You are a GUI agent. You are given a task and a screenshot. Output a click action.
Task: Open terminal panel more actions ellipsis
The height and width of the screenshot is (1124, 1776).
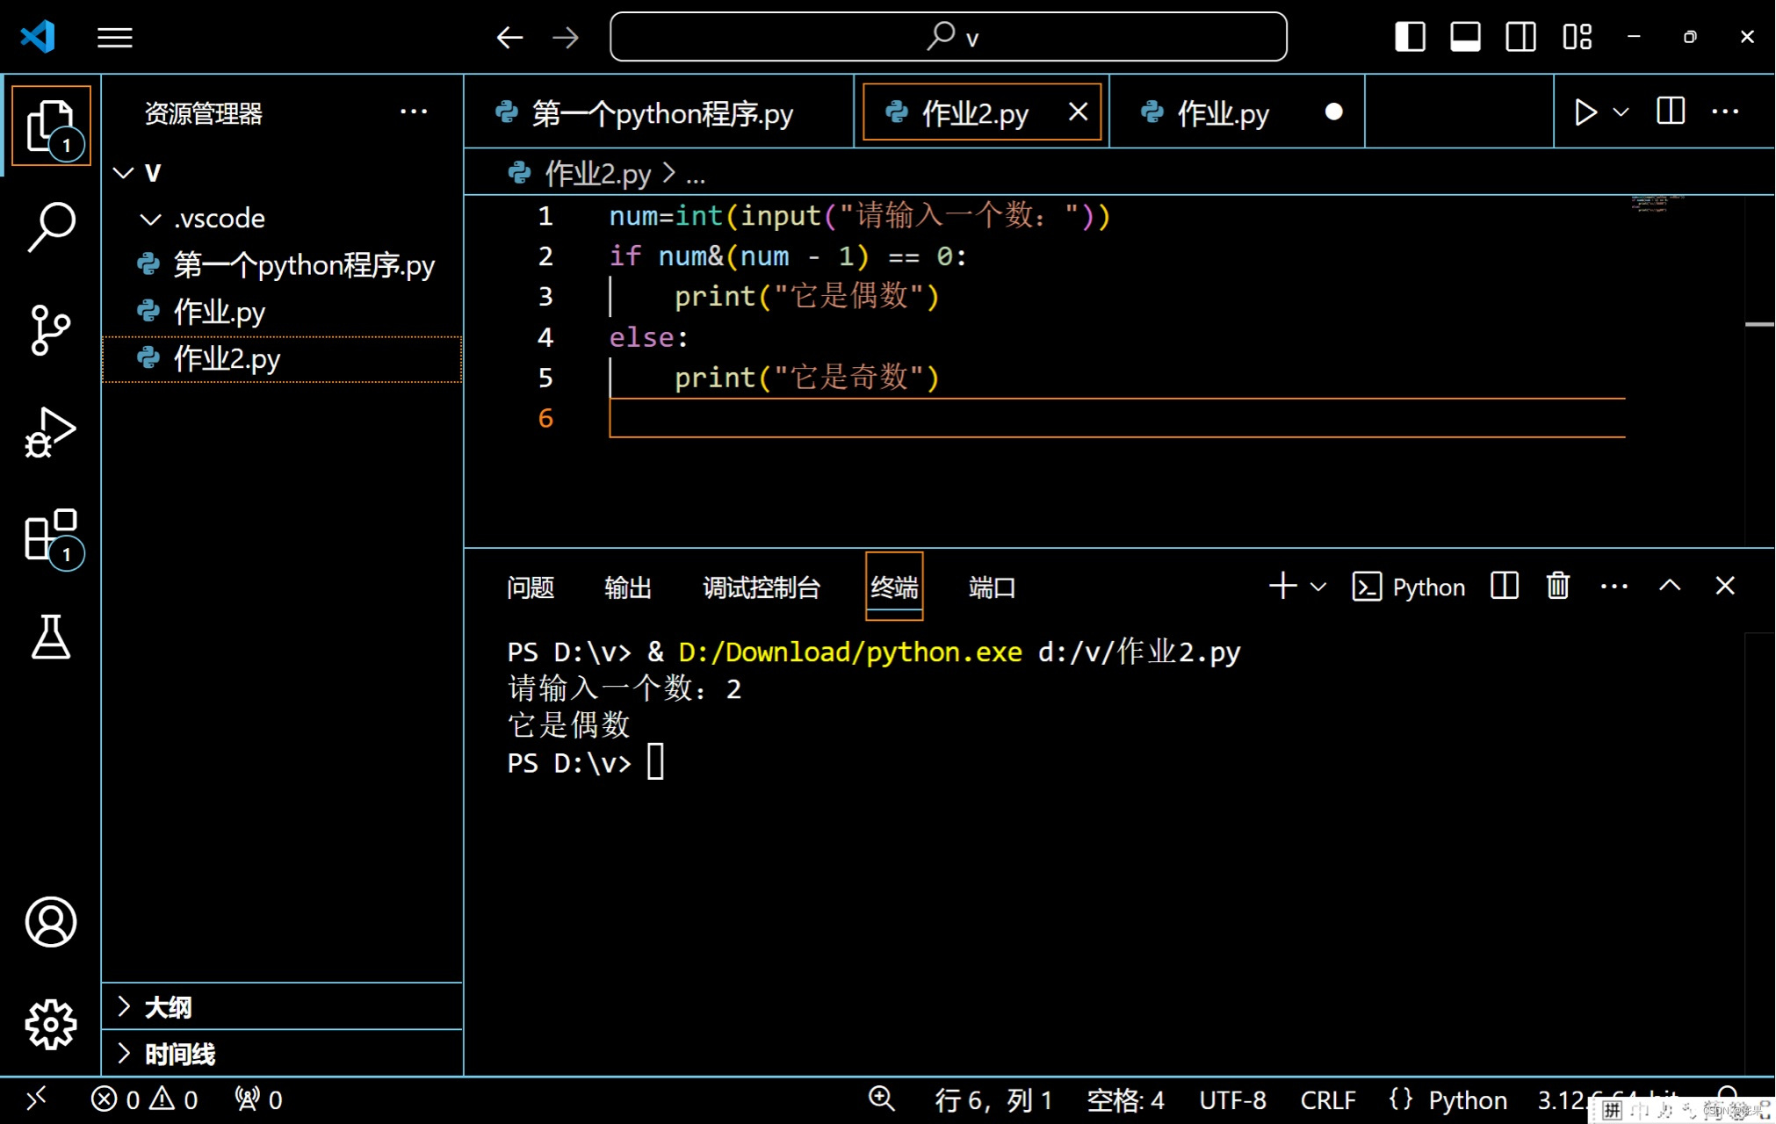point(1614,586)
